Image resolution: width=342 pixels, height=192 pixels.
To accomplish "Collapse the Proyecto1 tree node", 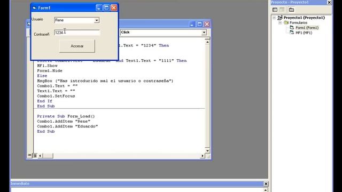I will 274,18.
